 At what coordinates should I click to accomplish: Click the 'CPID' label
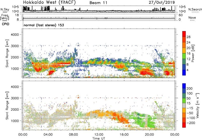point(6,24)
